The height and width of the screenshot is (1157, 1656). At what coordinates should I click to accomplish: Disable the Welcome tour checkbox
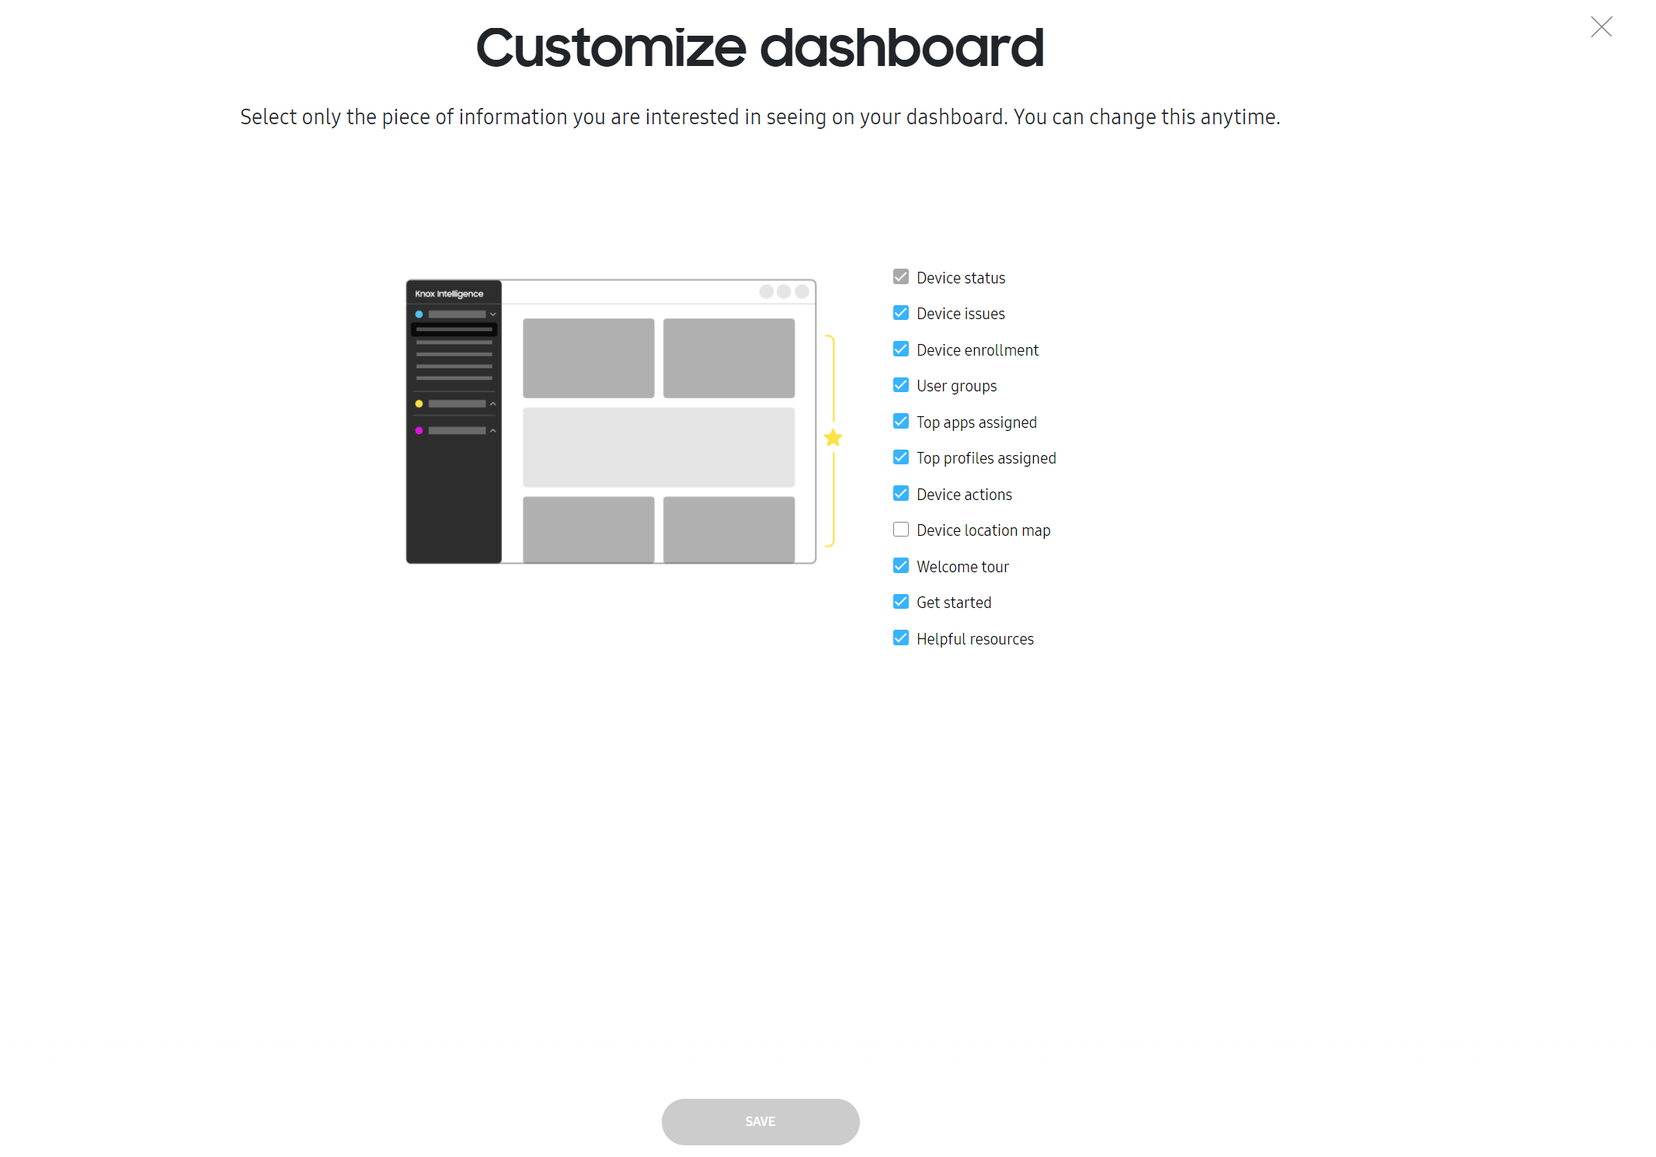[901, 566]
